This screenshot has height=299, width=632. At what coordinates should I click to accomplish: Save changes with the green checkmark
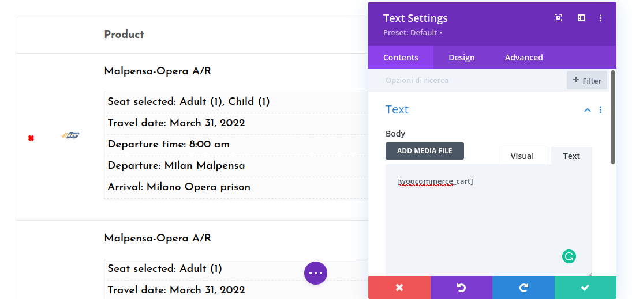[585, 287]
